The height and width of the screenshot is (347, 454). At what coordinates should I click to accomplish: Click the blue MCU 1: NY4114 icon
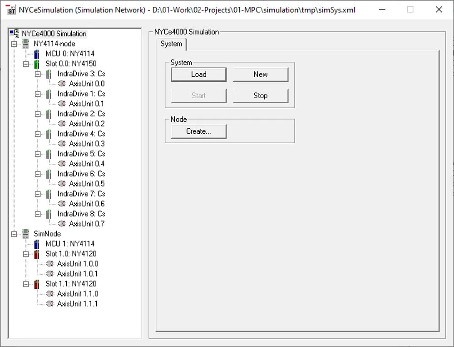click(37, 244)
